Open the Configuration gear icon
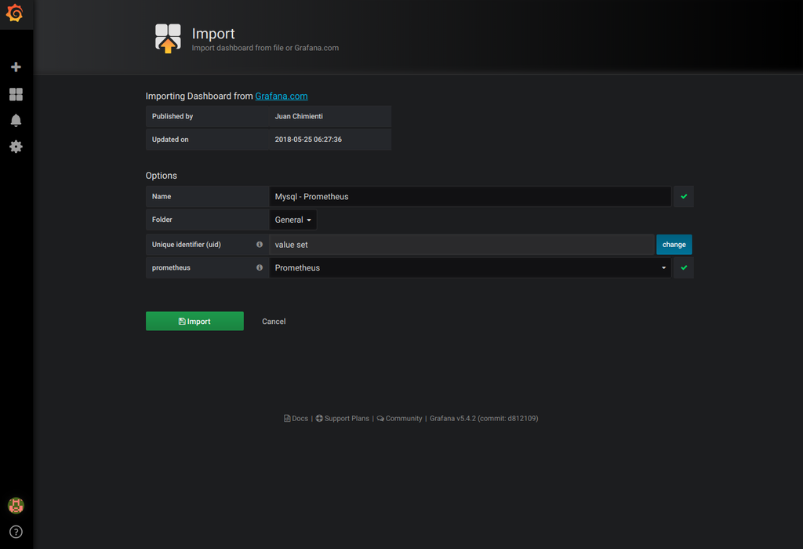Screen dimensions: 803x549 point(16,147)
